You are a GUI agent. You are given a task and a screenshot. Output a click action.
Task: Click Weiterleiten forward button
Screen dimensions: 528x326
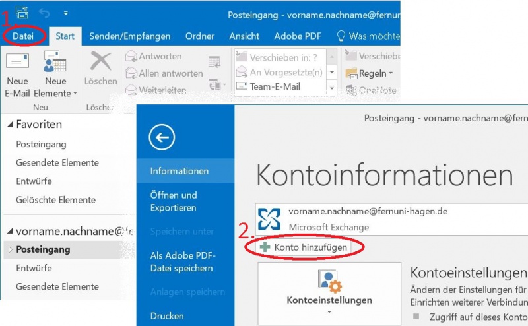(156, 90)
